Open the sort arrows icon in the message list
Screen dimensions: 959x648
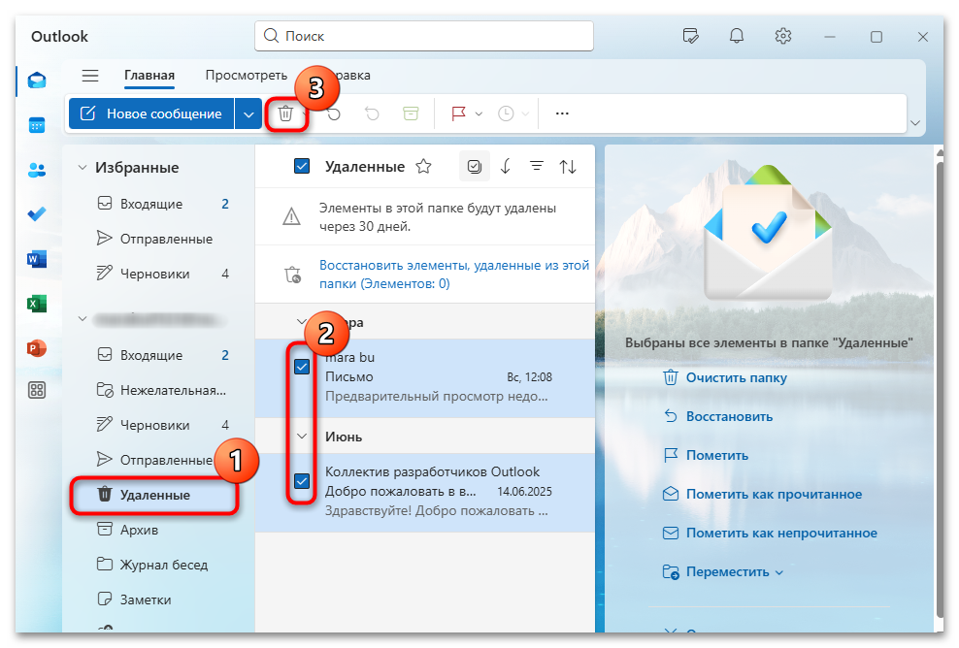[568, 166]
